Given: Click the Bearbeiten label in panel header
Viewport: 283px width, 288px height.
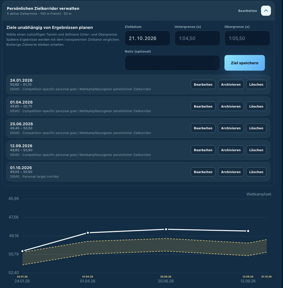Looking at the screenshot, I should (247, 11).
